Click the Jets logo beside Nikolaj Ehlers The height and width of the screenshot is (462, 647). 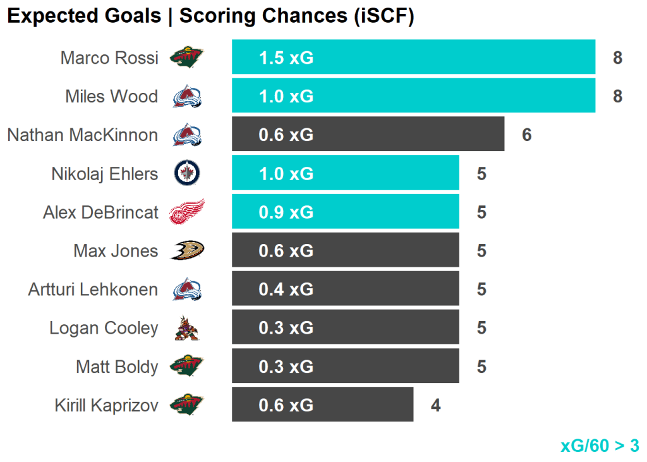[187, 173]
